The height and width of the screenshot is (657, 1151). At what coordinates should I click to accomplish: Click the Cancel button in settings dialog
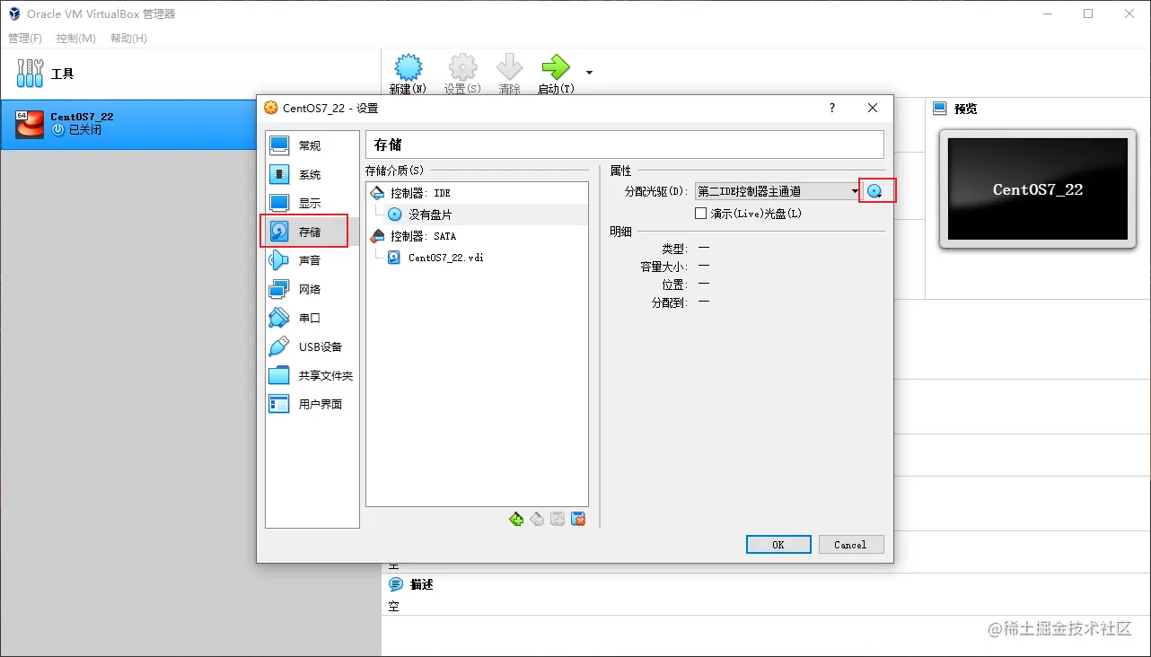850,545
